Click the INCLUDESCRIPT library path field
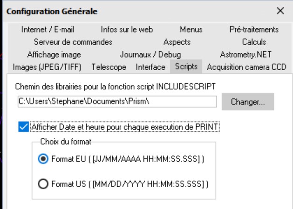 (x=116, y=101)
